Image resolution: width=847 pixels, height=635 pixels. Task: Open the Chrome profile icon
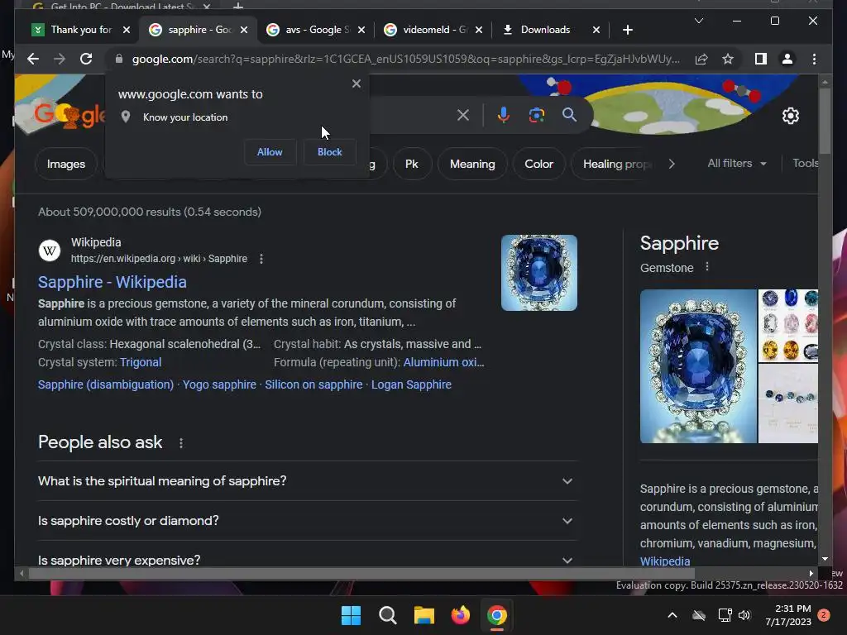pyautogui.click(x=787, y=59)
